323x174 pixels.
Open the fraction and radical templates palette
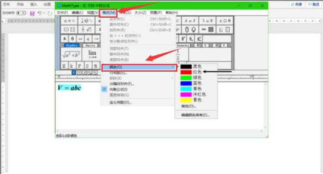point(86,29)
